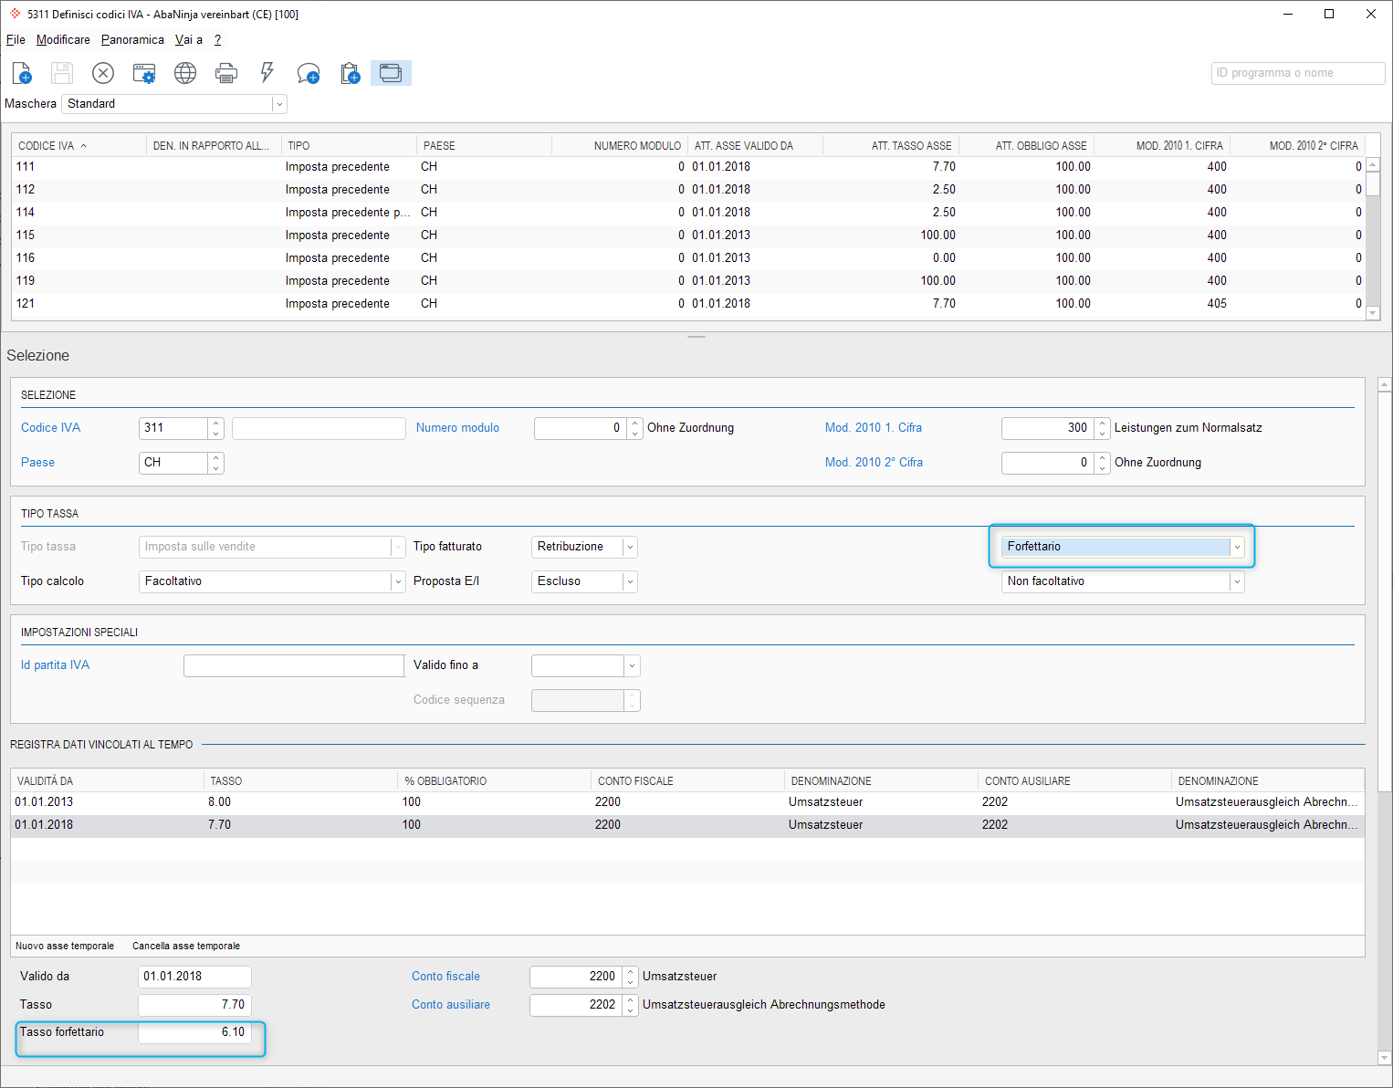This screenshot has width=1393, height=1088.
Task: Click the clipboard plus icon
Action: pos(350,73)
